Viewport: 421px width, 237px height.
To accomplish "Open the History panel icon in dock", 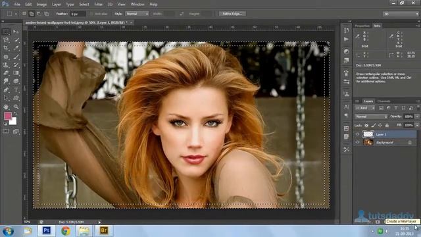I will coord(347,30).
